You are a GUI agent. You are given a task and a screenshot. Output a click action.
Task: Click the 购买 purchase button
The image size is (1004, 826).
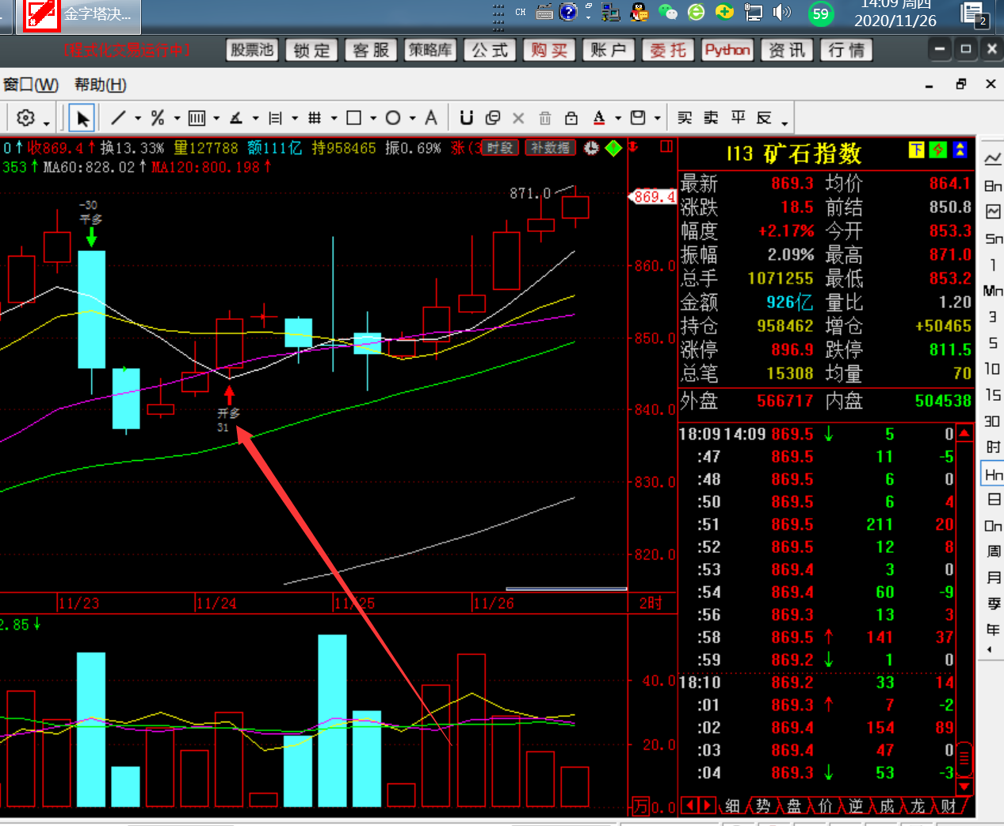[x=549, y=50]
